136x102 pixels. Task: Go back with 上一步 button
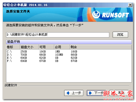click(74, 93)
